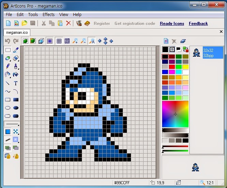Redo the last undone action
Viewport: 227px width, 188px height.
tap(16, 41)
